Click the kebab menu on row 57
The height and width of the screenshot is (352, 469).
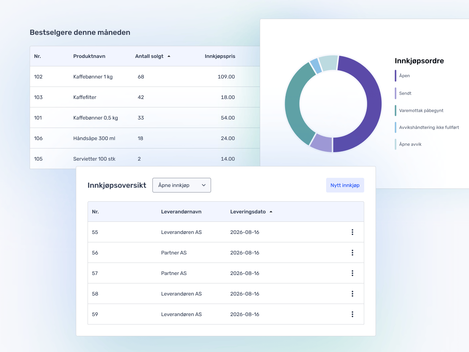[x=352, y=273]
